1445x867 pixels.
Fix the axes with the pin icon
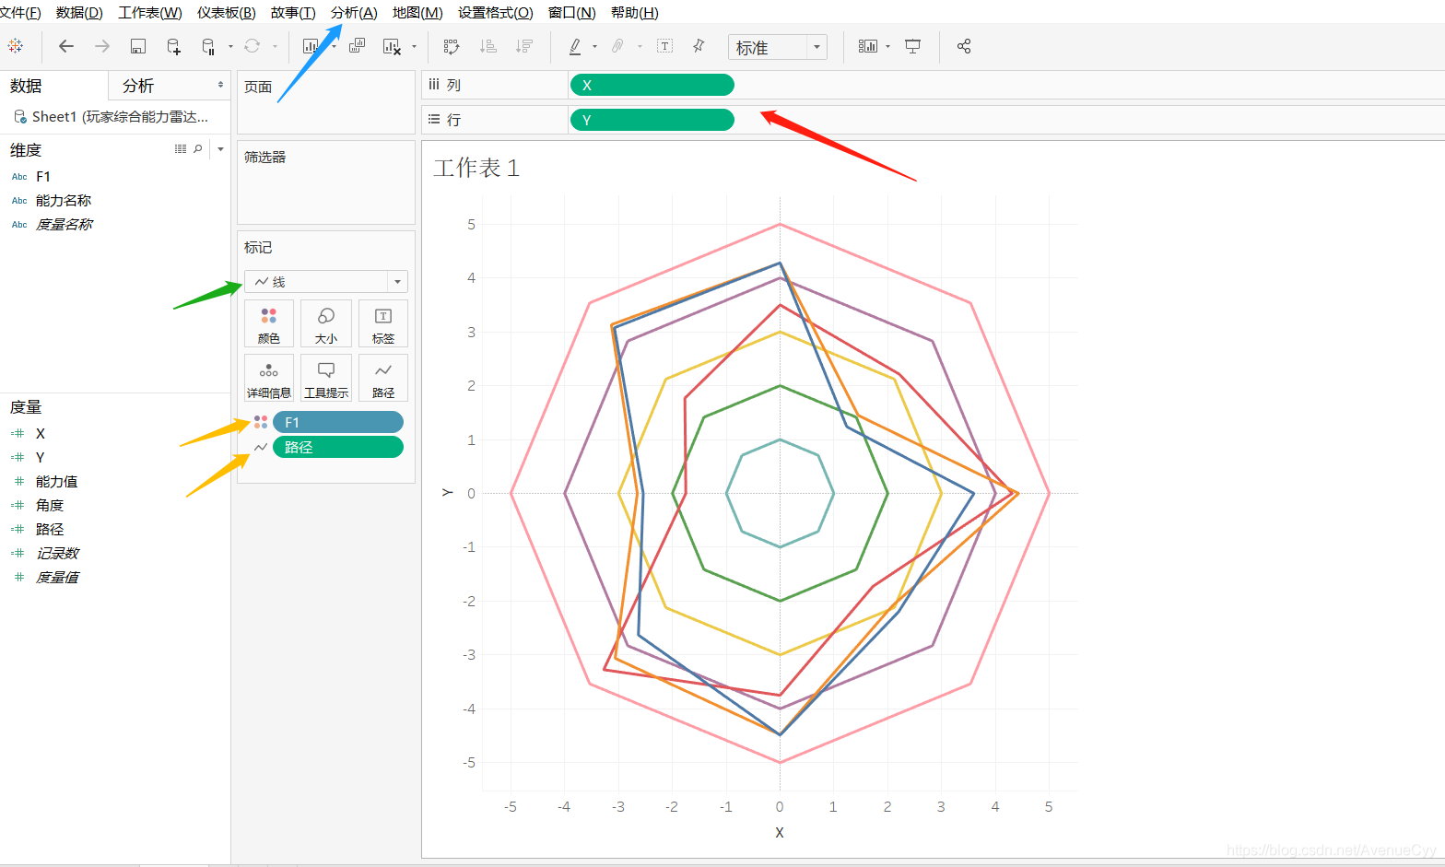pyautogui.click(x=699, y=46)
